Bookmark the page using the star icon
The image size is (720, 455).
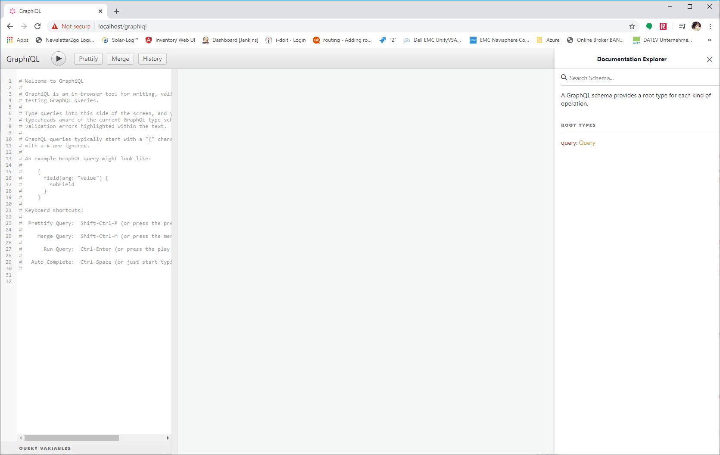pos(632,26)
